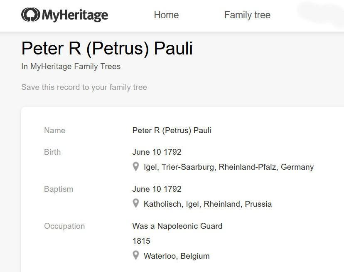The height and width of the screenshot is (272, 344).
Task: Click the Waterloo, Belgium place text
Action: [177, 256]
